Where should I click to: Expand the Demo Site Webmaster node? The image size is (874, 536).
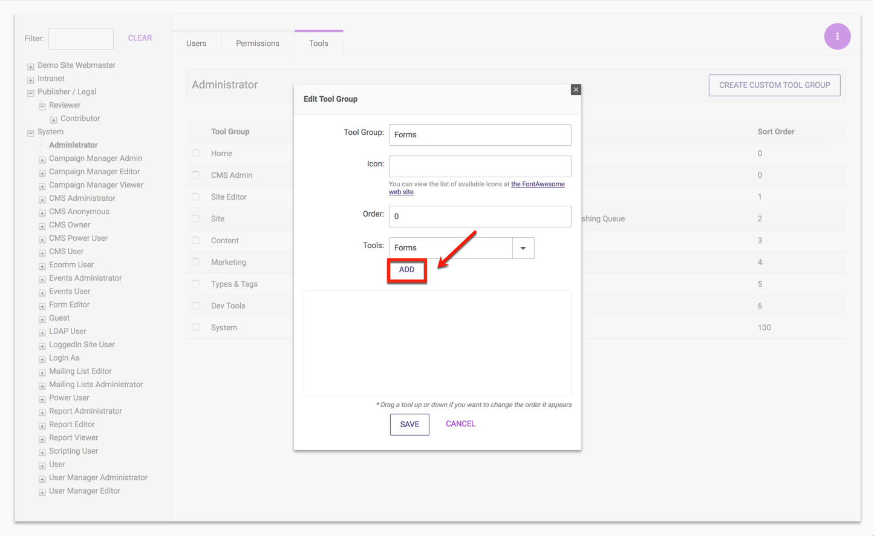point(30,67)
